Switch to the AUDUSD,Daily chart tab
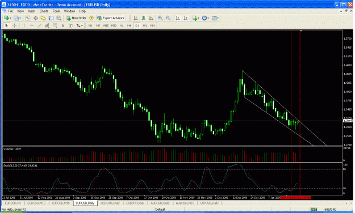 click(x=160, y=203)
